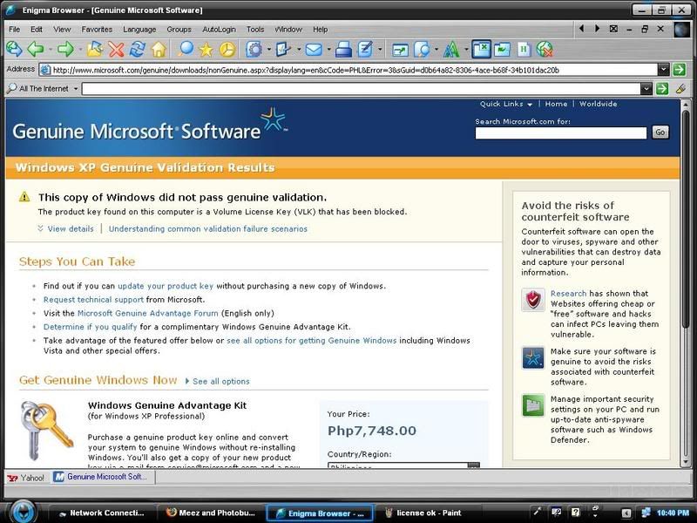Click the green letter A font icon
The width and height of the screenshot is (697, 523).
tap(451, 50)
